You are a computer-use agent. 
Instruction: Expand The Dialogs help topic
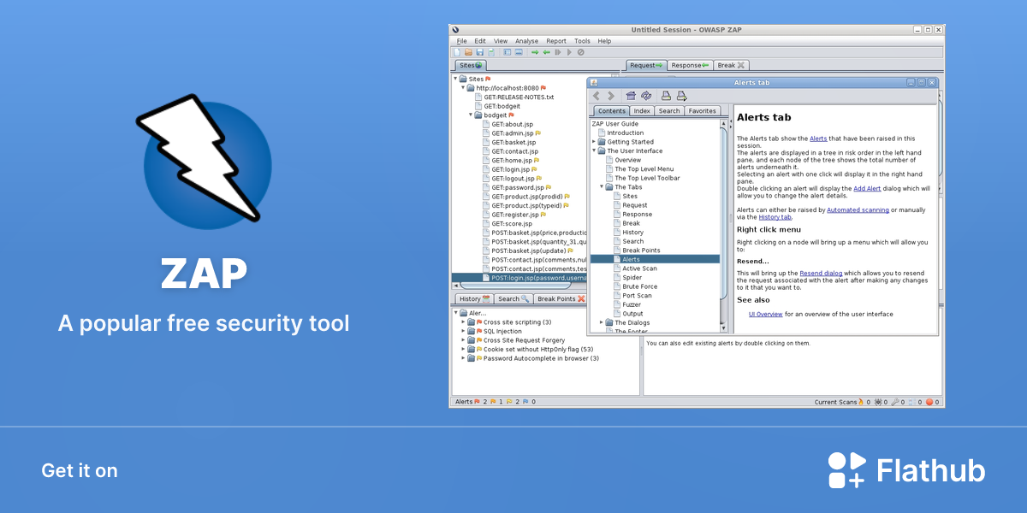tap(602, 322)
